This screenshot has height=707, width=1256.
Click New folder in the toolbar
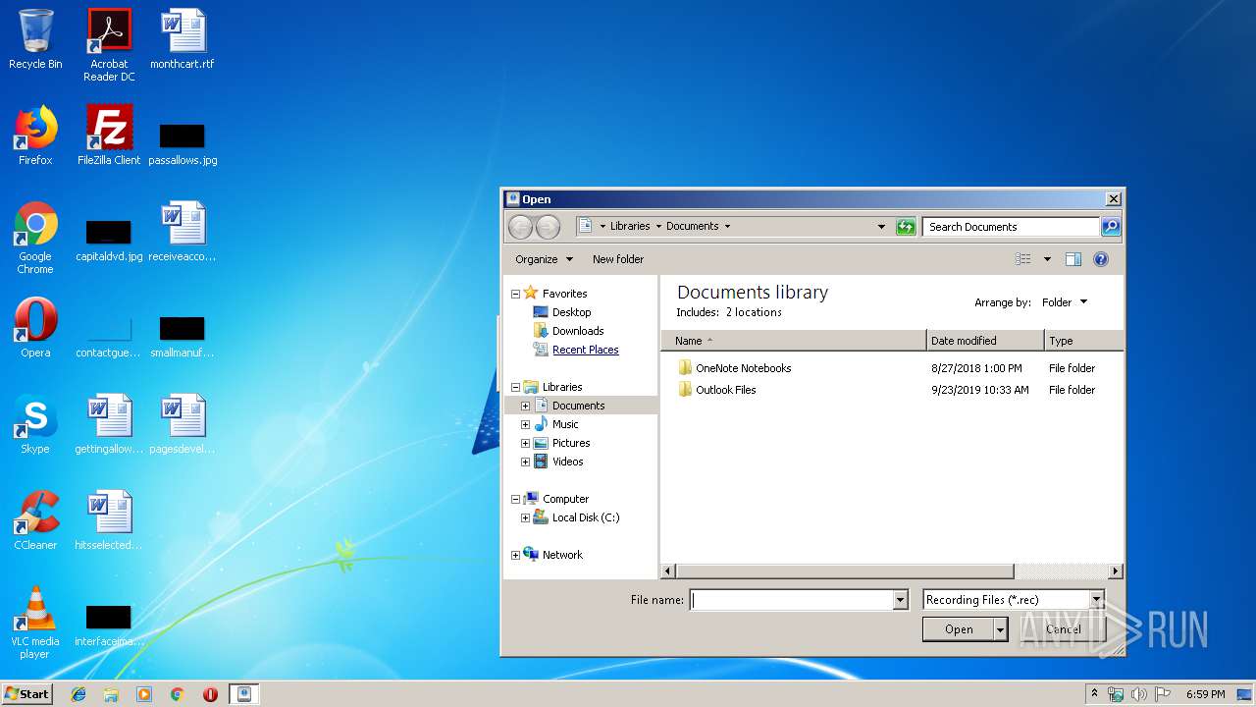tap(618, 259)
